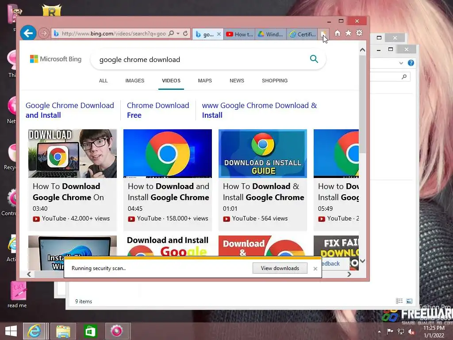453x340 pixels.
Task: Click the Internet Explorer taskbar icon
Action: [x=34, y=331]
